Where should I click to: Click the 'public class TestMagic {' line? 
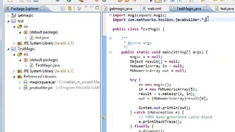click(138, 29)
